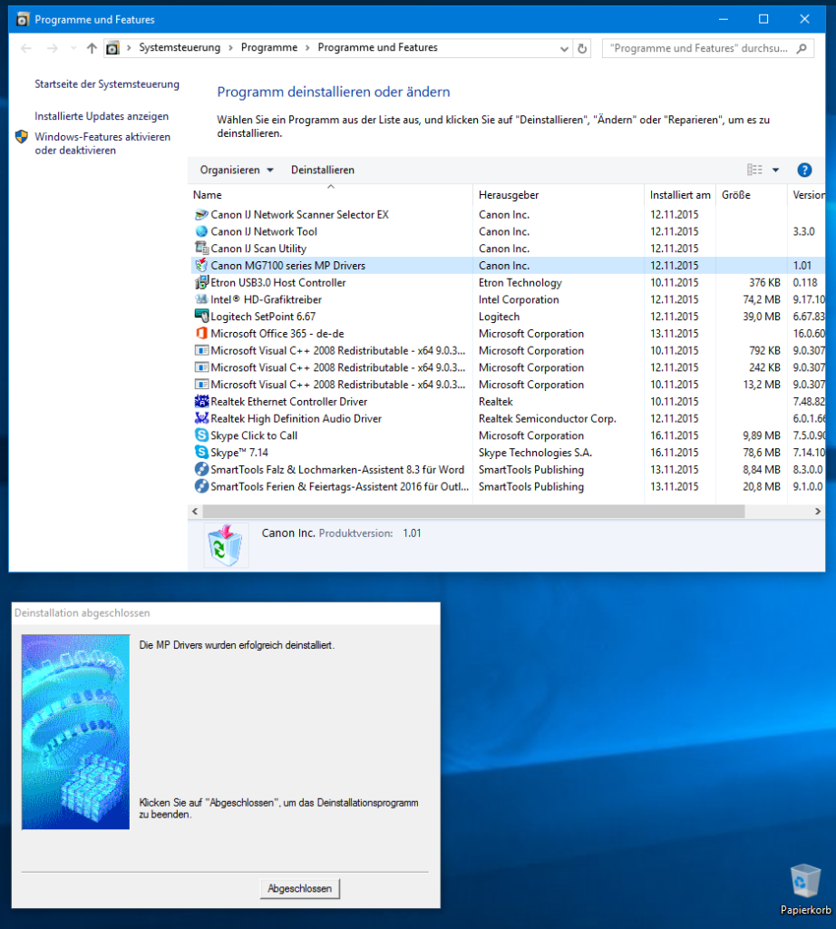Select the Microsoft Visual C++ 792 KB row
This screenshot has height=929, width=836.
click(509, 351)
